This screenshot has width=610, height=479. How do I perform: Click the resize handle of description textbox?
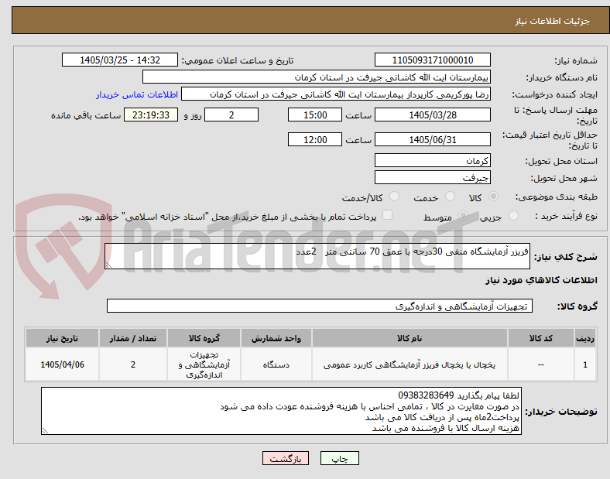click(108, 265)
